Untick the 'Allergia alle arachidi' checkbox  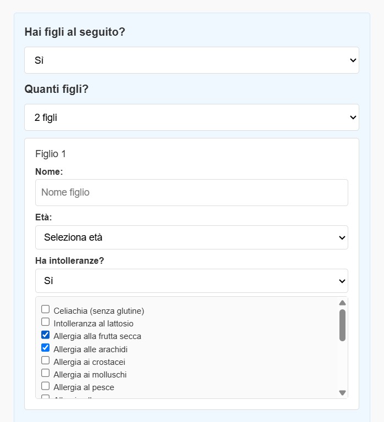46,348
